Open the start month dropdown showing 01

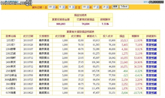[62, 7]
